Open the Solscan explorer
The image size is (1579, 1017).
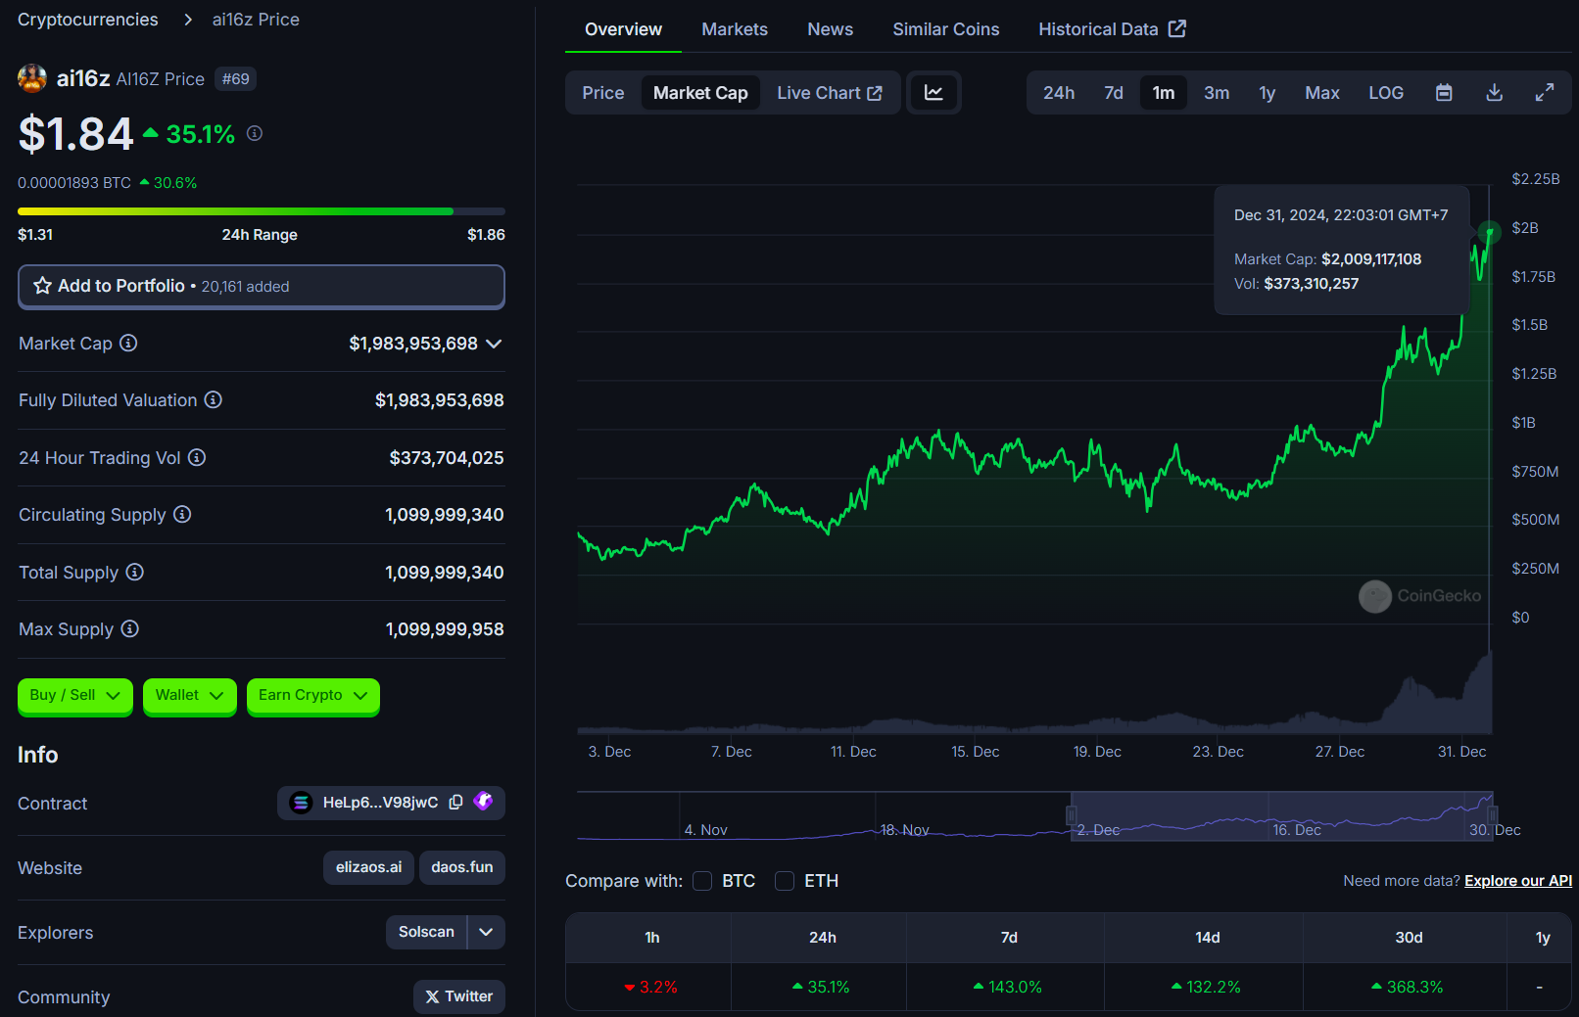tap(426, 932)
